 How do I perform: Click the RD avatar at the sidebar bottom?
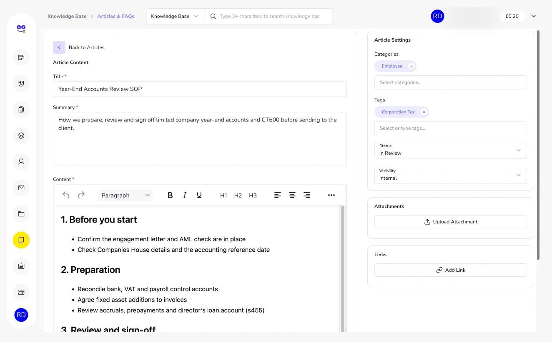tap(21, 315)
